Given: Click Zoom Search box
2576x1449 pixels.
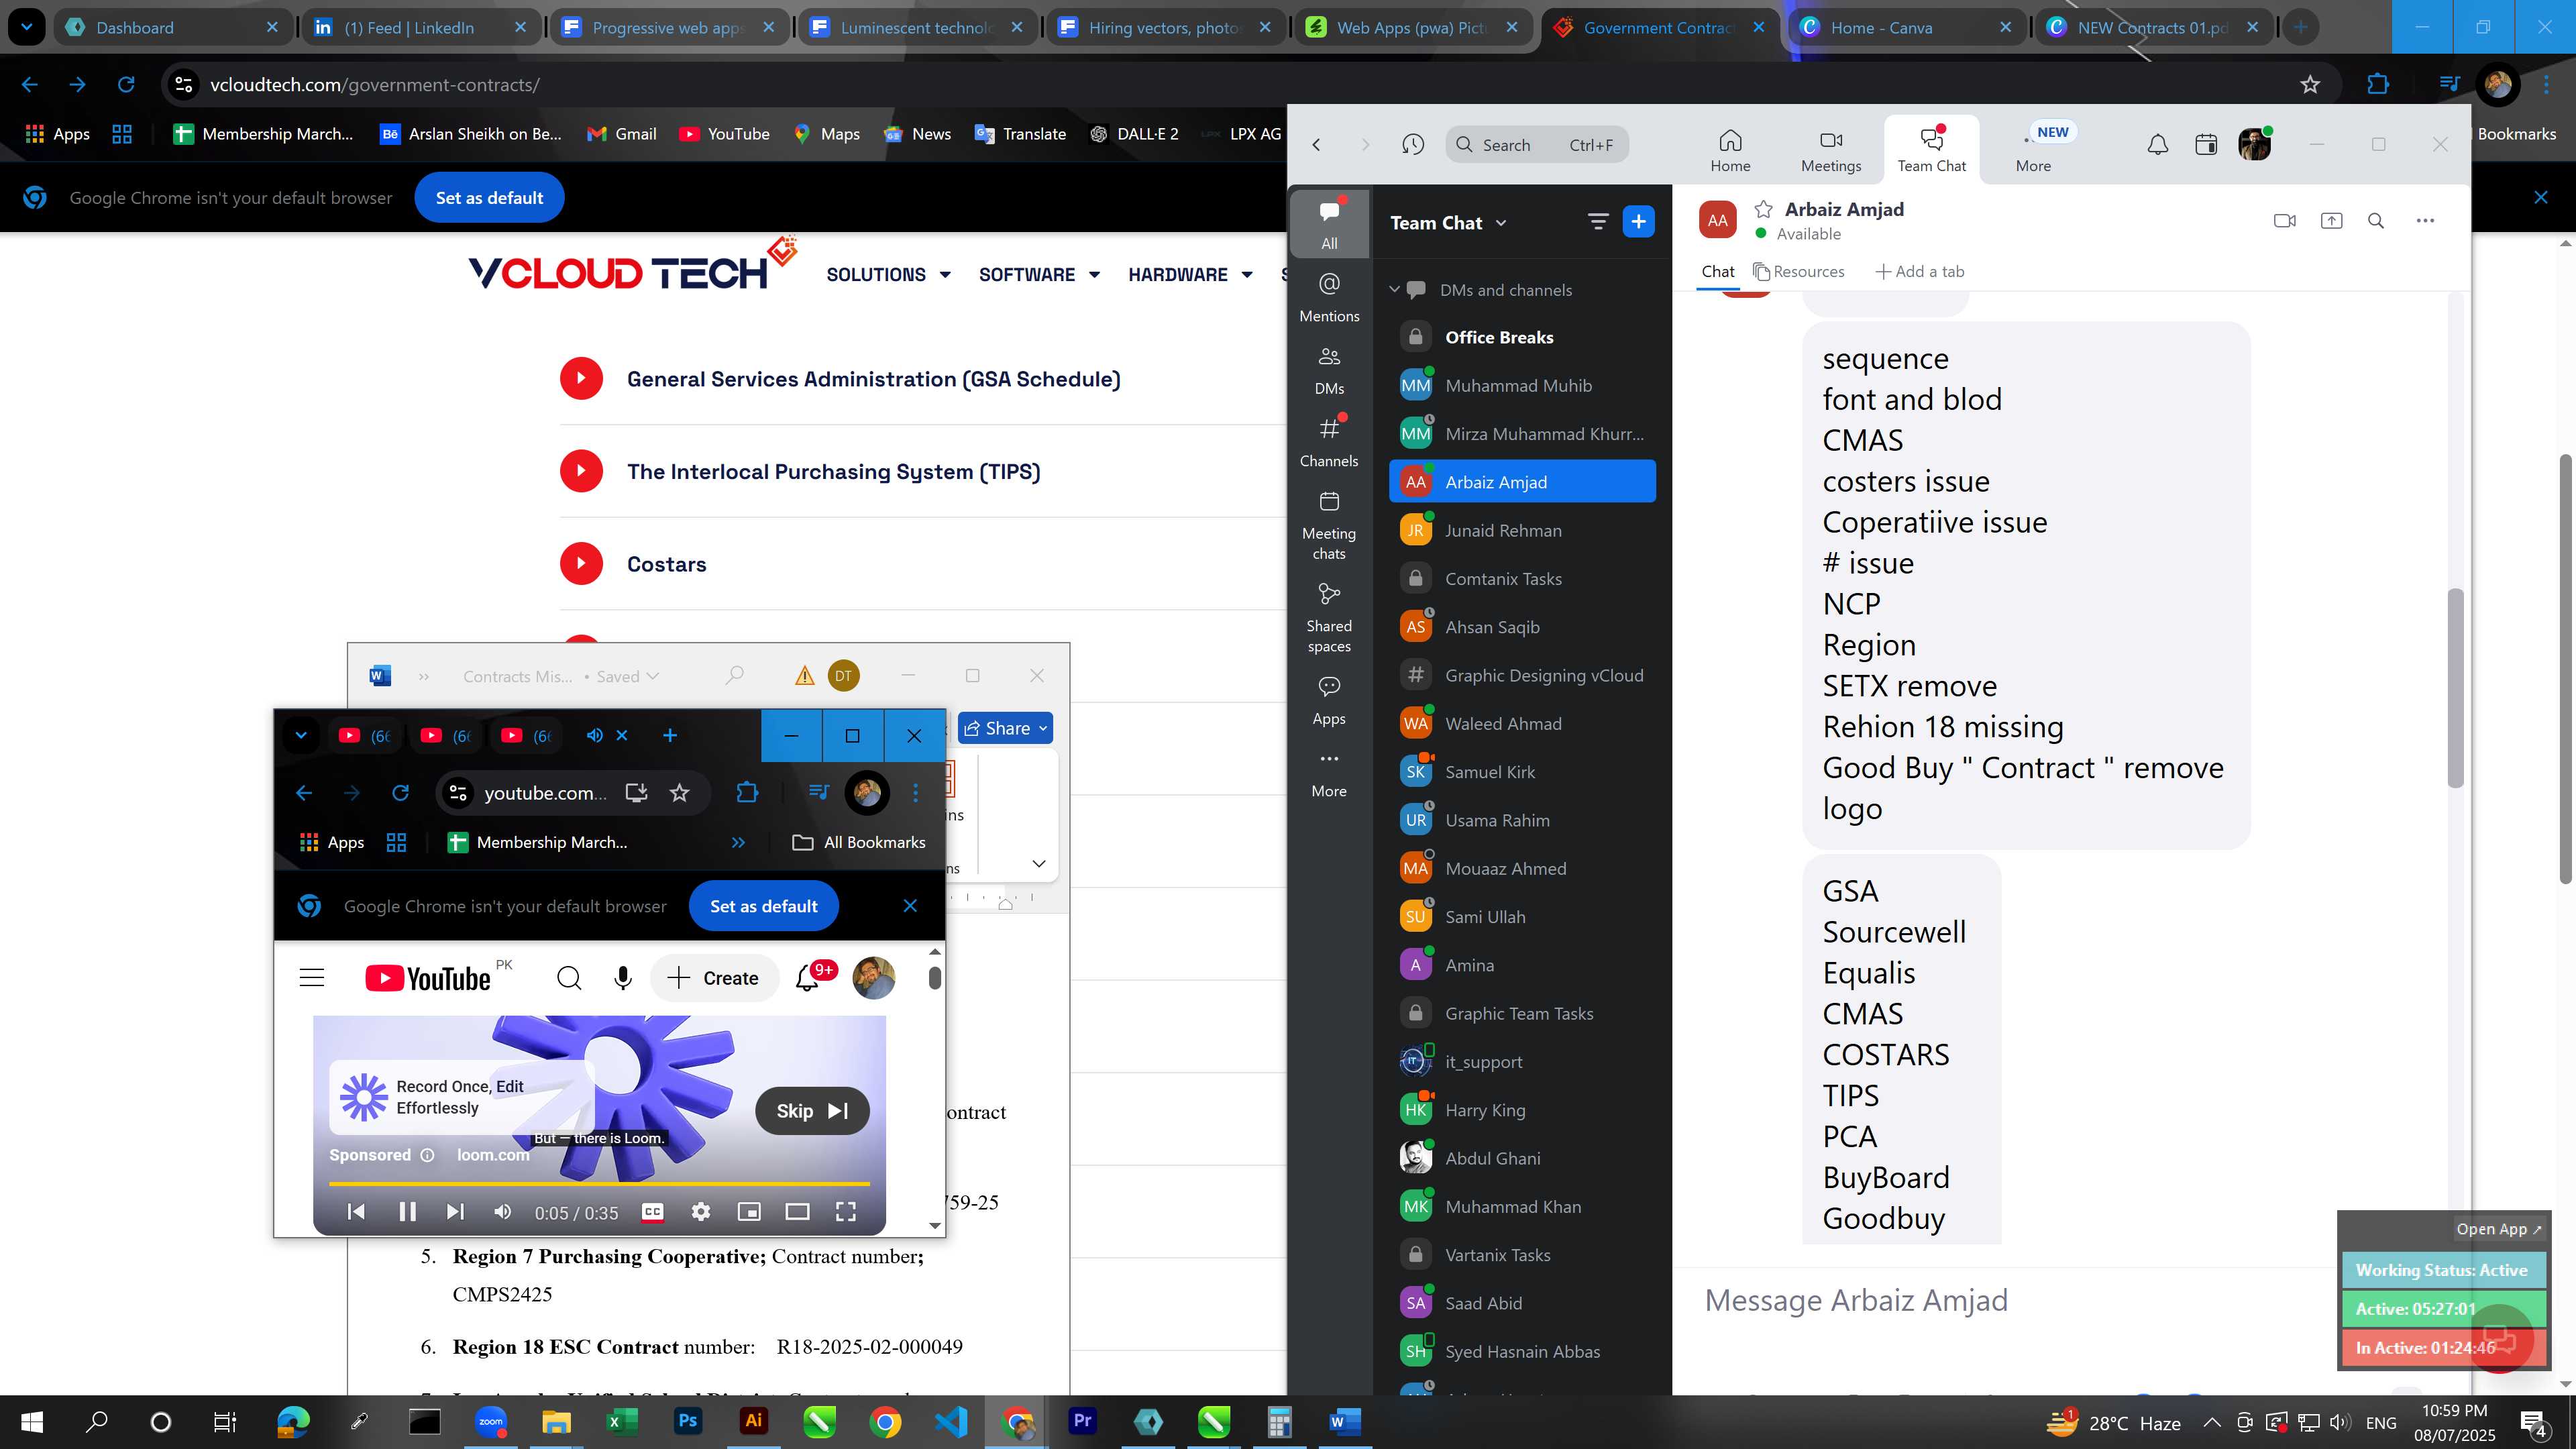Looking at the screenshot, I should (1536, 145).
